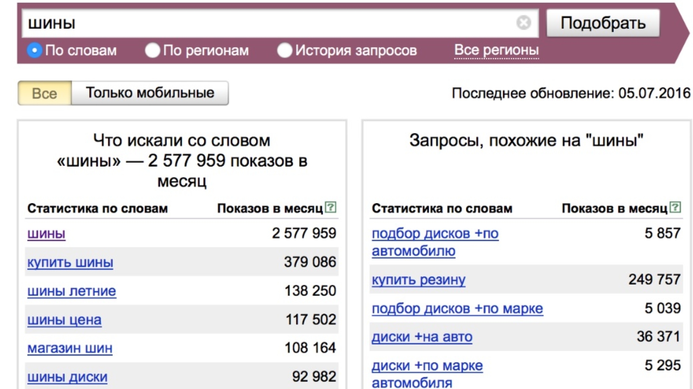Click the value '2 577 959' in шины row
This screenshot has height=389, width=693.
pyautogui.click(x=304, y=233)
